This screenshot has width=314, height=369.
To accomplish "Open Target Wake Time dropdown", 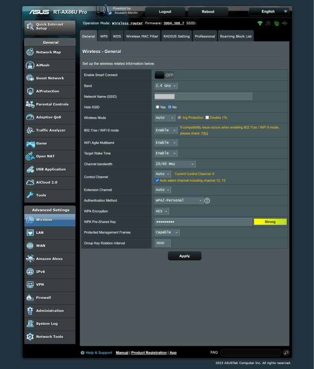I will pyautogui.click(x=166, y=153).
